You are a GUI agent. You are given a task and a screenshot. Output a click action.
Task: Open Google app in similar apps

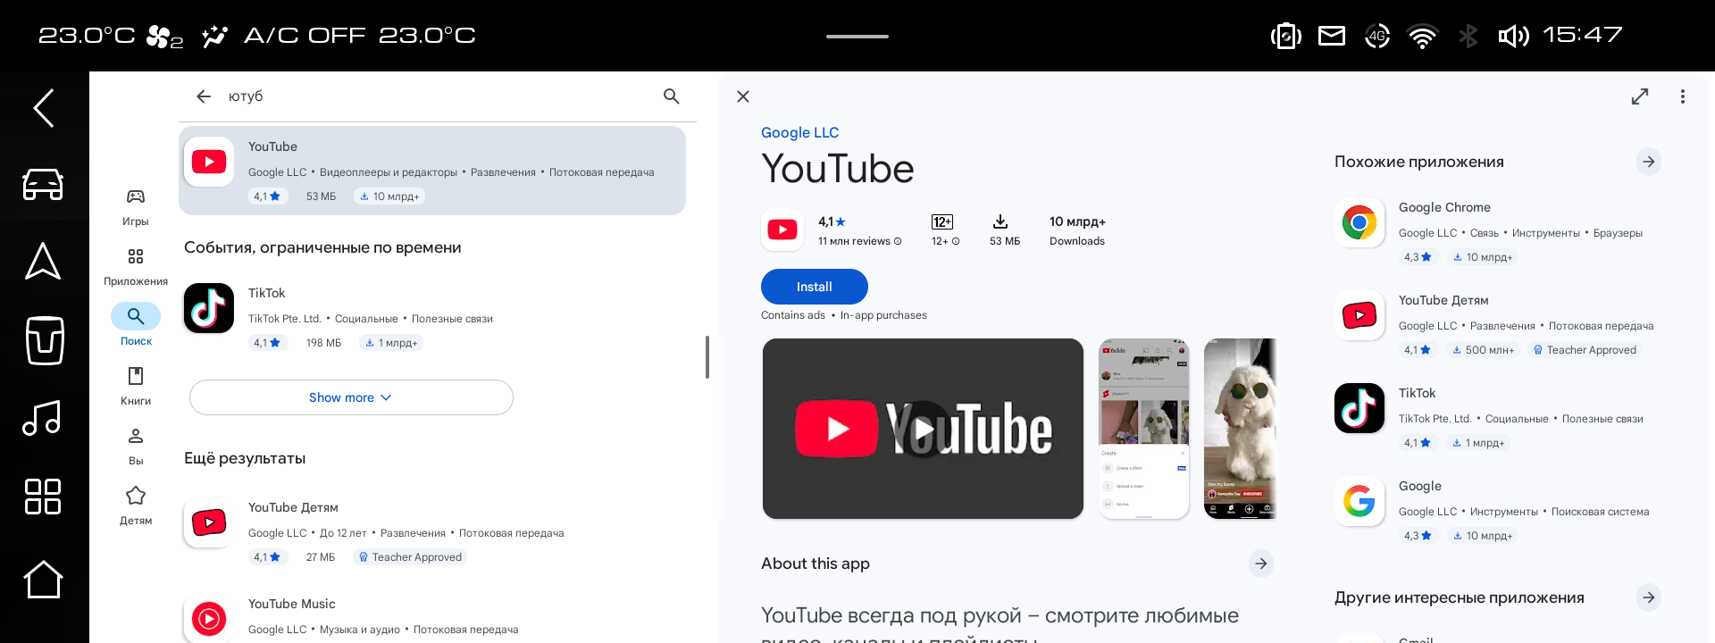coord(1497,510)
